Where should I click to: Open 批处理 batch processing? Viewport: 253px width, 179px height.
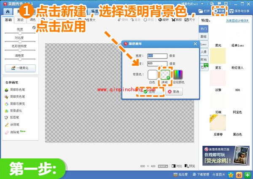(x=180, y=174)
